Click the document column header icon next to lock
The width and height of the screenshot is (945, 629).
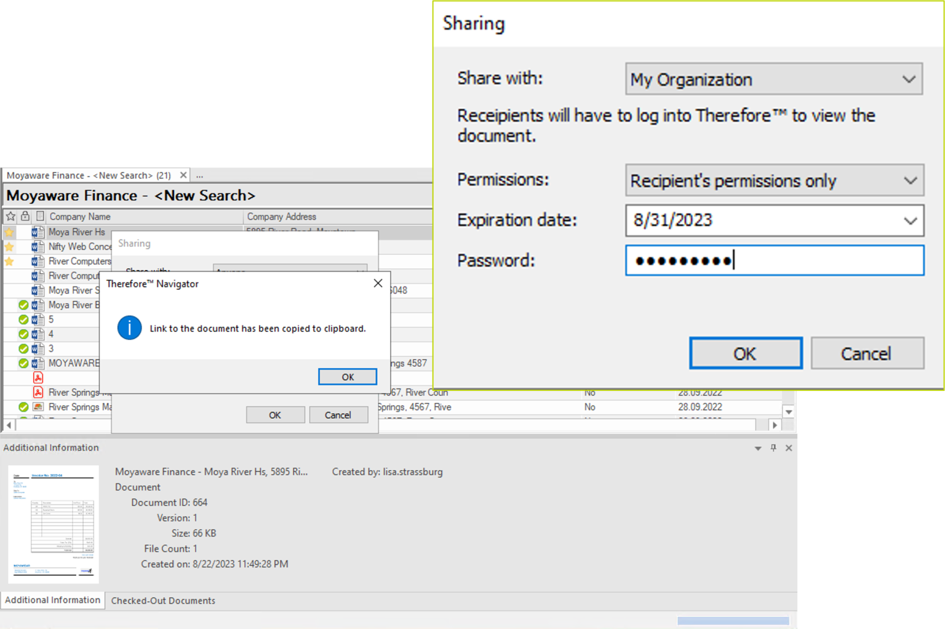point(39,217)
